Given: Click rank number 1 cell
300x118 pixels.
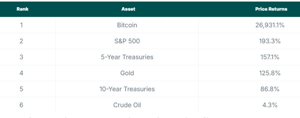Looking at the screenshot, I should point(21,25).
